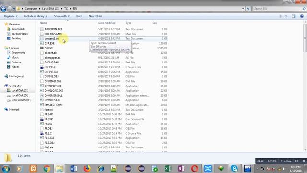
Task: Click the Back navigation arrow
Action: pyautogui.click(x=3, y=9)
